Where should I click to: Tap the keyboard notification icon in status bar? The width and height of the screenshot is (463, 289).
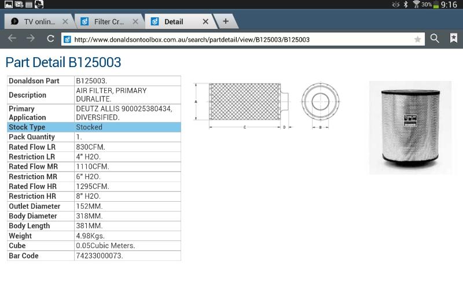tap(28, 5)
